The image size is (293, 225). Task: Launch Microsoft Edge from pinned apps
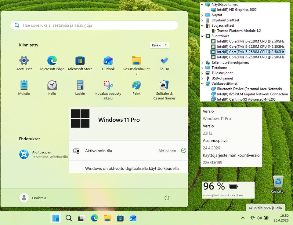(x=52, y=63)
